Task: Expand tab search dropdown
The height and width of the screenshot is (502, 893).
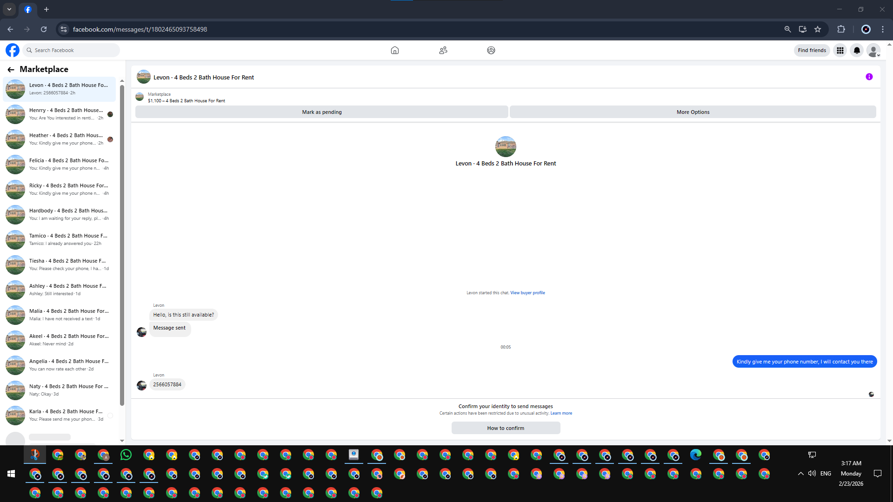Action: [9, 9]
